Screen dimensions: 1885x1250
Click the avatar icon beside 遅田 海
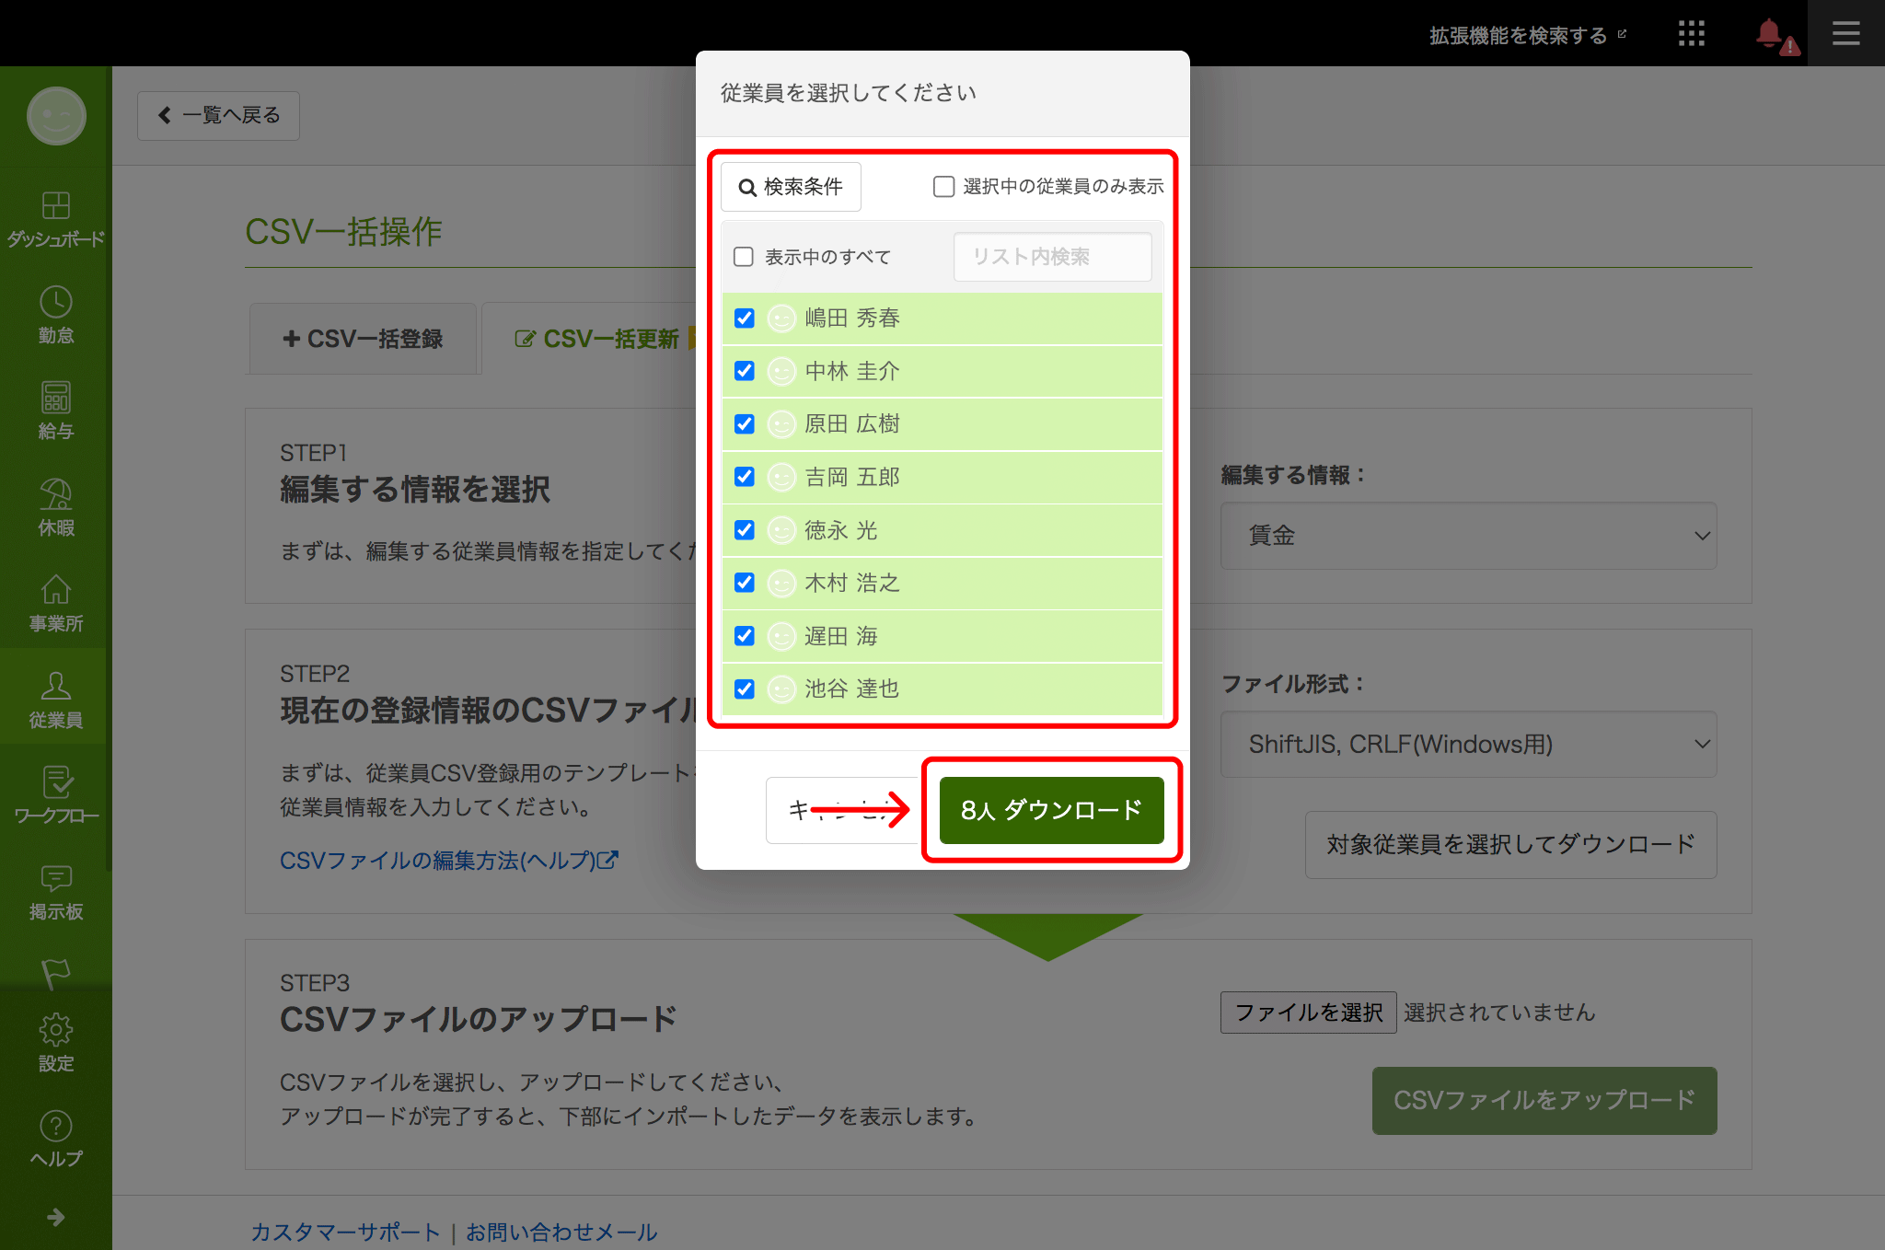[781, 636]
